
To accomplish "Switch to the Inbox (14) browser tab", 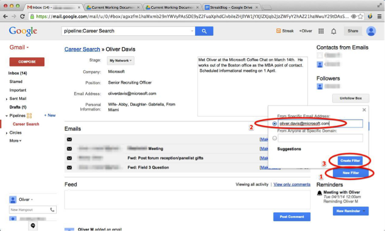I will click(x=53, y=7).
